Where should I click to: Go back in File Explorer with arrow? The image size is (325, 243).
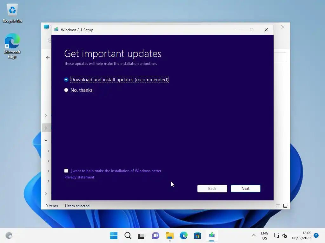click(x=48, y=58)
